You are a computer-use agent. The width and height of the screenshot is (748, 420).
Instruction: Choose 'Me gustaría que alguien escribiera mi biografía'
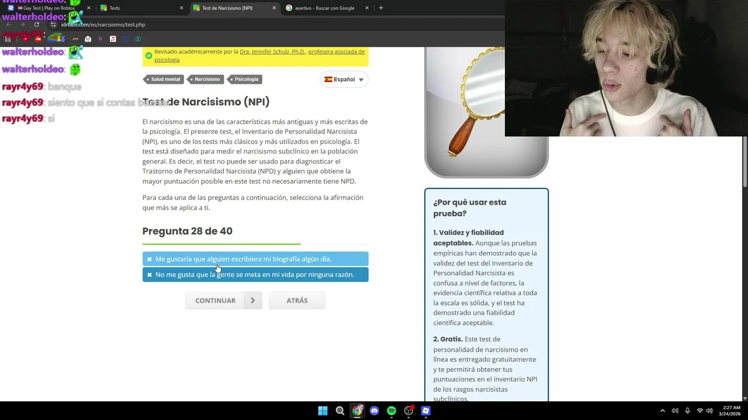pyautogui.click(x=255, y=259)
